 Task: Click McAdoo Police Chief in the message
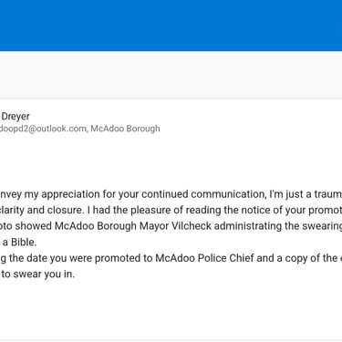point(204,258)
